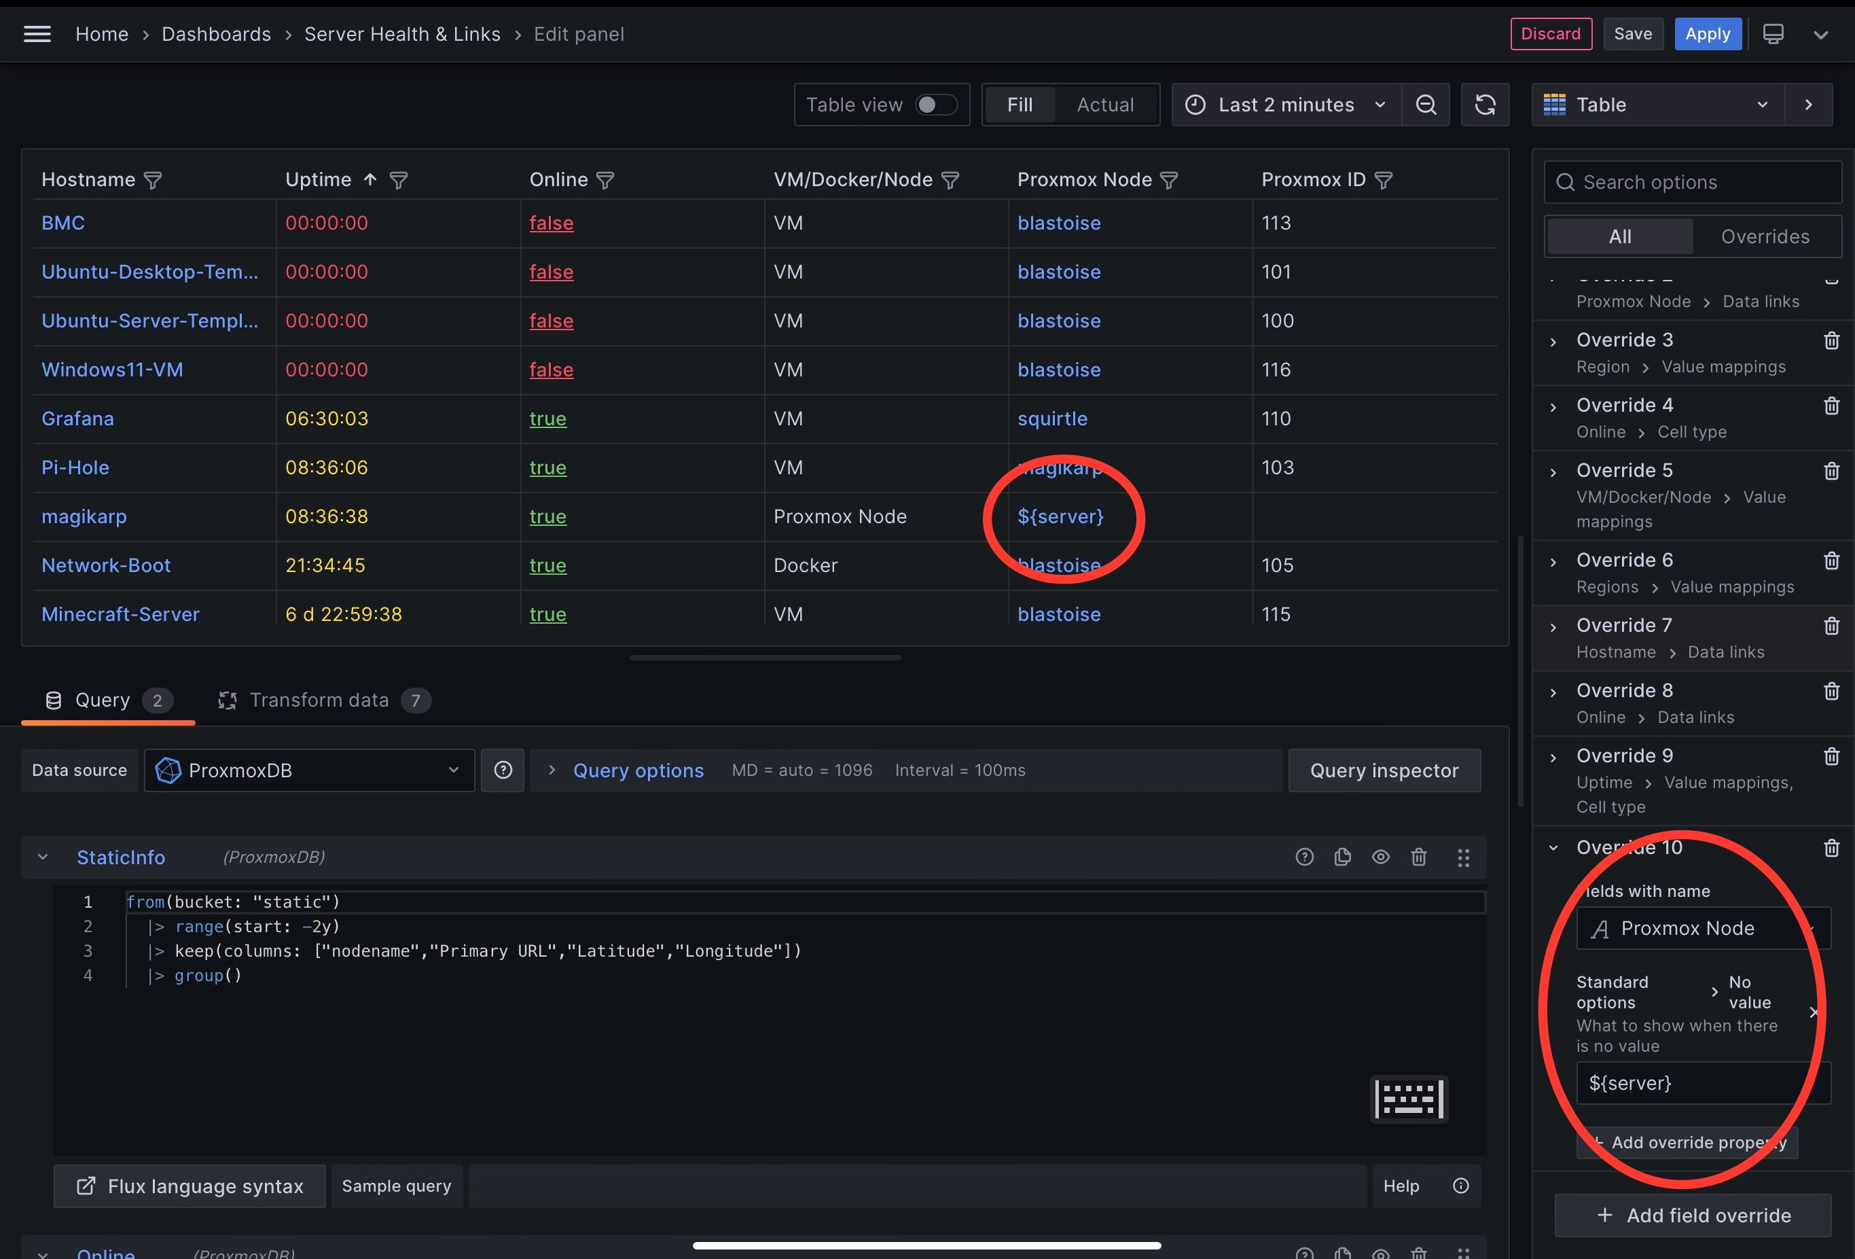The height and width of the screenshot is (1259, 1855).
Task: Open data source help icon
Action: click(x=503, y=770)
